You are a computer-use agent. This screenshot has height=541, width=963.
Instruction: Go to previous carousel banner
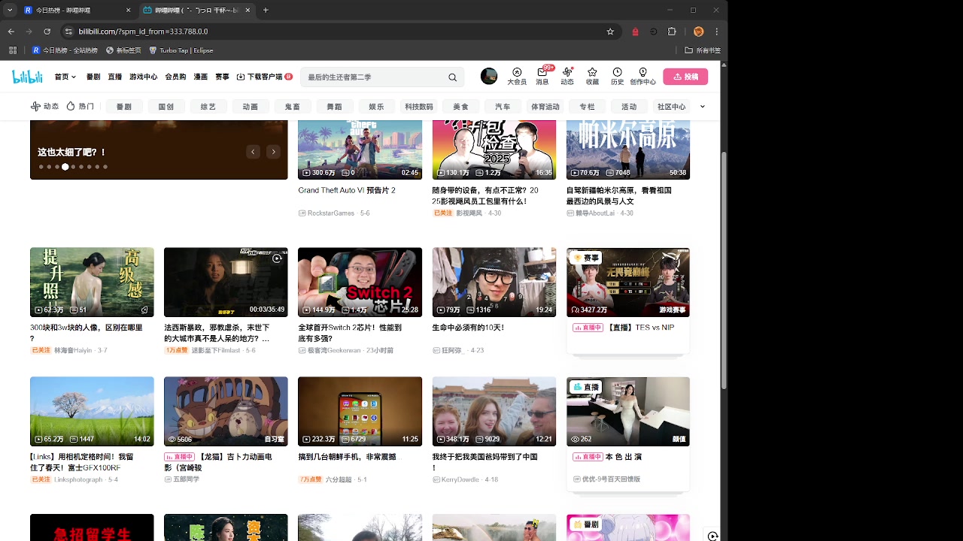pos(253,152)
